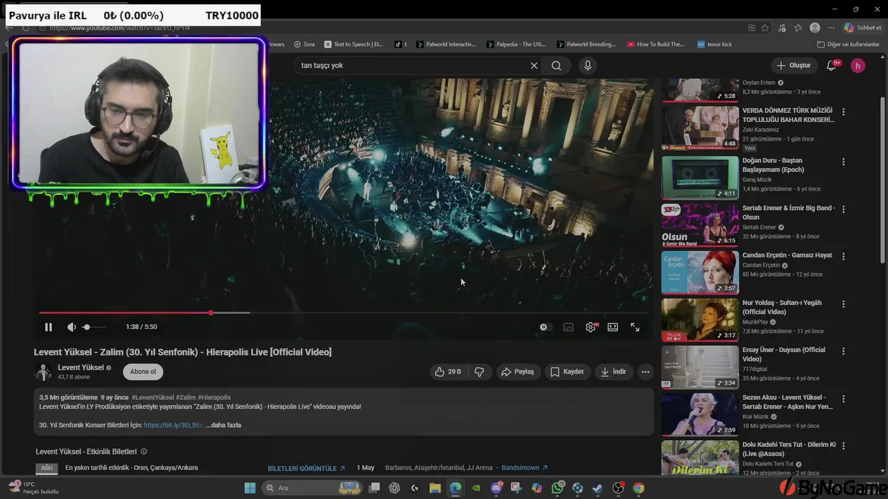This screenshot has height=499, width=888.
Task: Click the Paylaş share button
Action: pos(518,371)
